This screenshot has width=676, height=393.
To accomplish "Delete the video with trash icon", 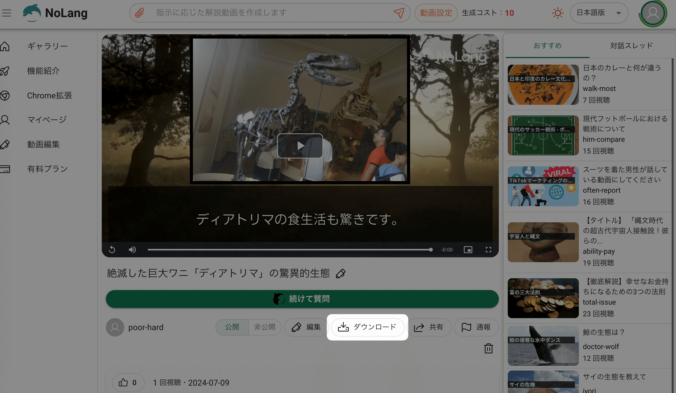I will tap(488, 348).
